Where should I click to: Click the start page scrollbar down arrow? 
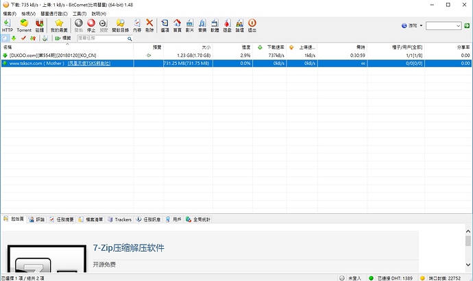tap(468, 265)
